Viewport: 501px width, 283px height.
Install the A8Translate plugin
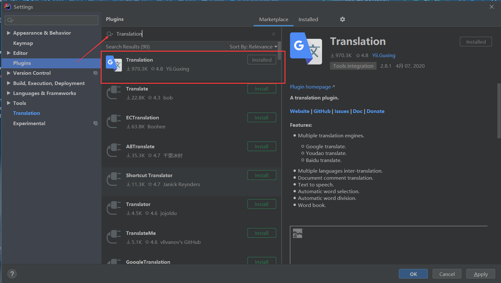[x=262, y=147]
